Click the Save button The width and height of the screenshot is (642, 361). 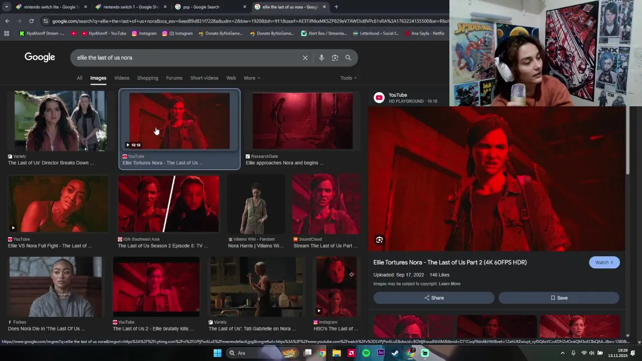tap(559, 298)
